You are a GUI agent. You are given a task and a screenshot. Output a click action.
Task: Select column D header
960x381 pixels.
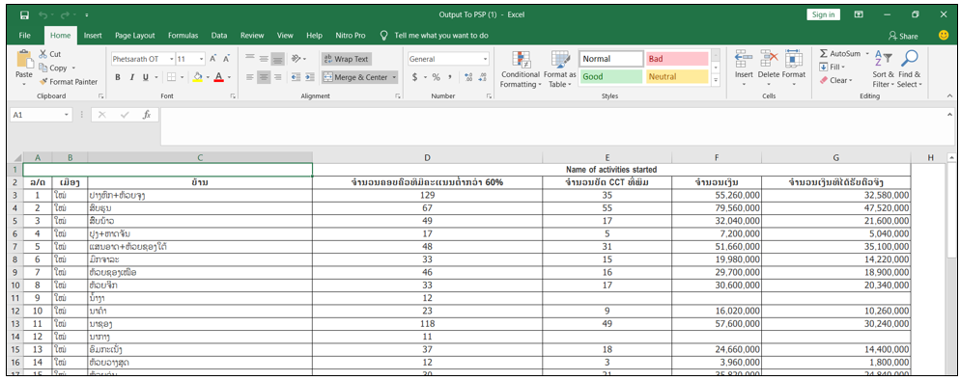pyautogui.click(x=427, y=158)
